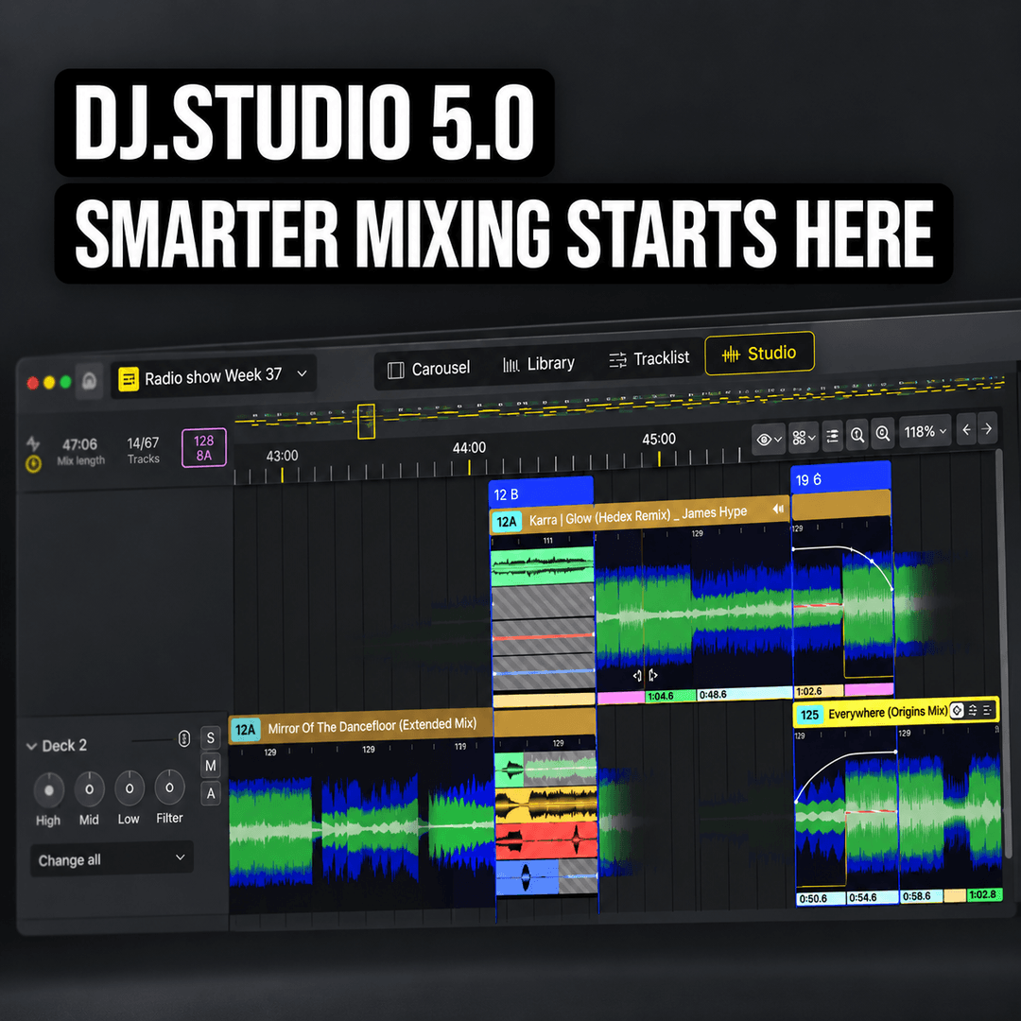This screenshot has height=1021, width=1021.
Task: Click the 45:00 timeline ruler marker
Action: coord(659,439)
